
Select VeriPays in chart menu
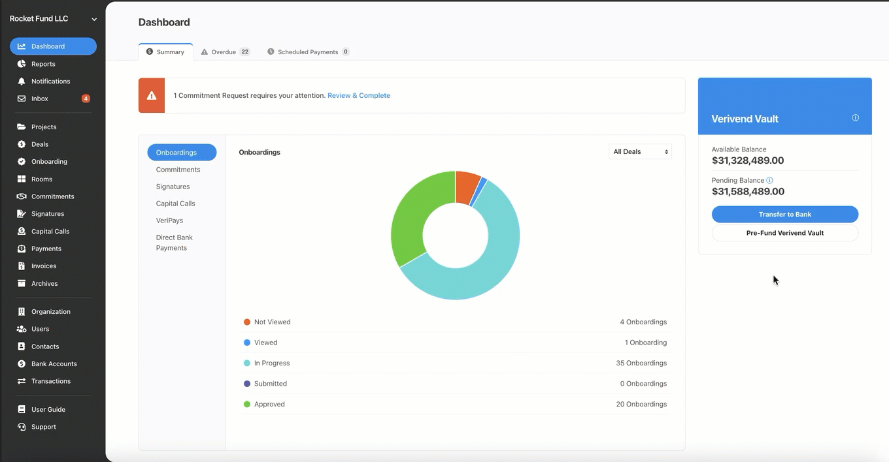point(169,221)
